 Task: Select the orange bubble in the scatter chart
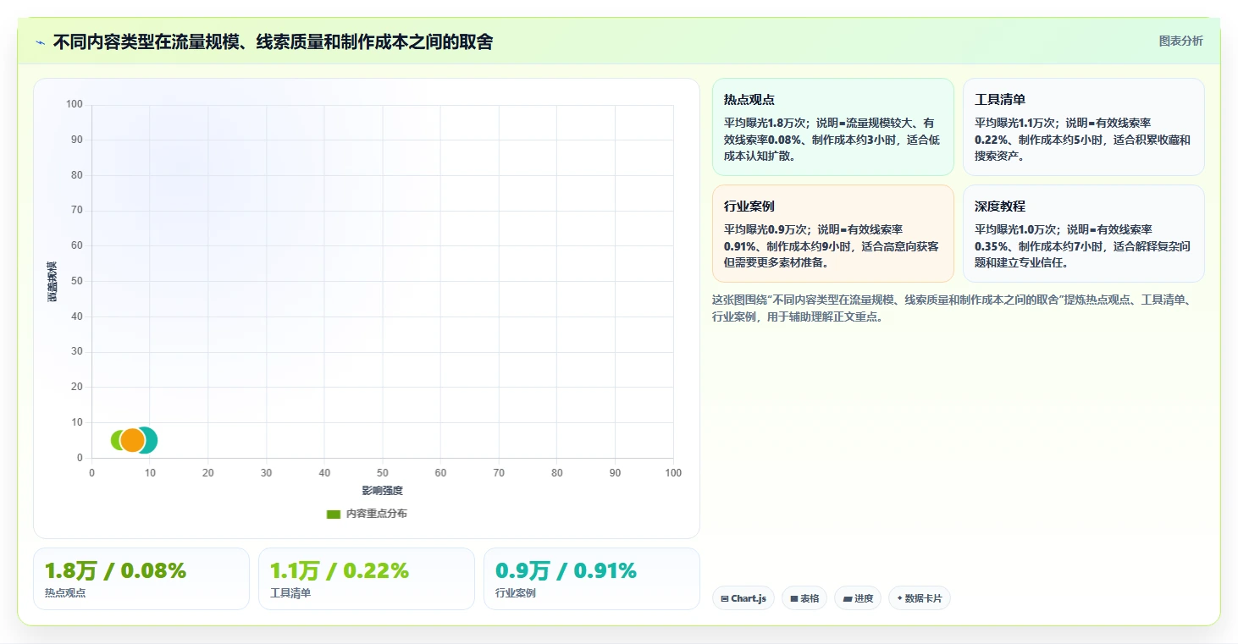coord(132,440)
